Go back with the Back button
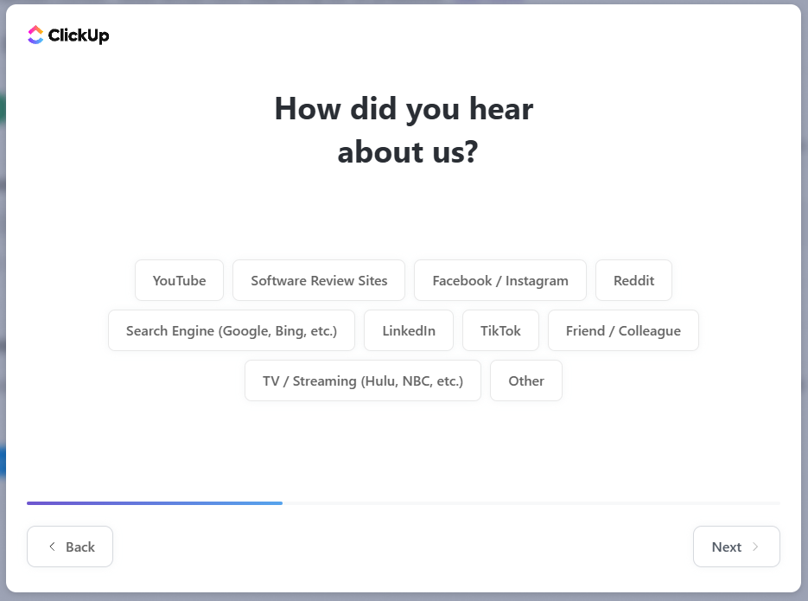This screenshot has height=601, width=808. tap(70, 547)
